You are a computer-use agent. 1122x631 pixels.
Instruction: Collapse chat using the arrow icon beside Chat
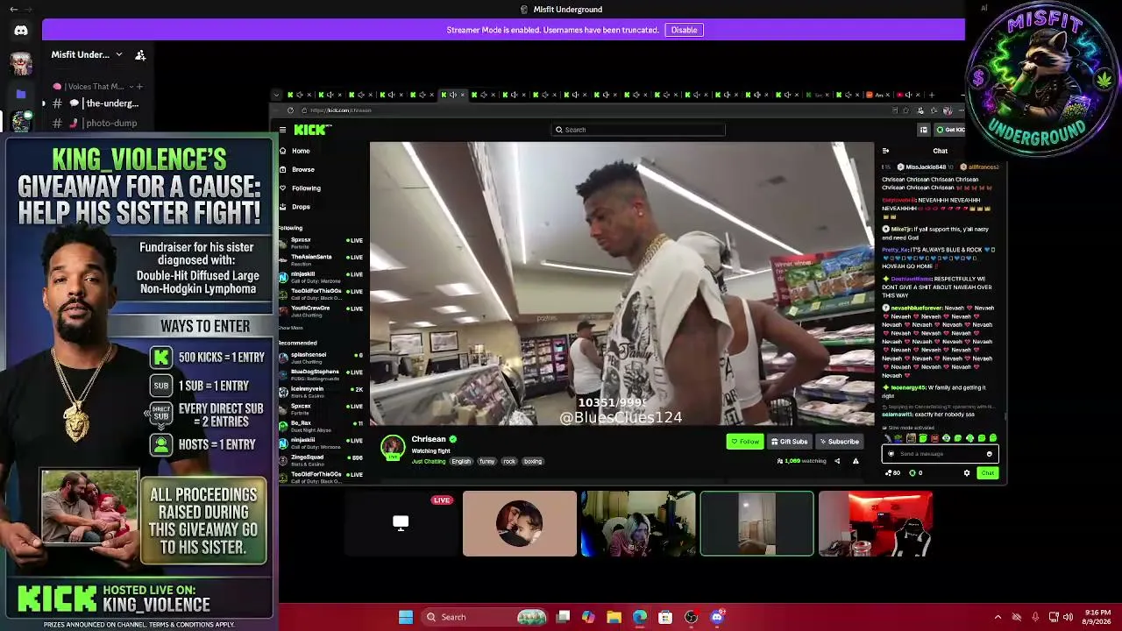[885, 151]
